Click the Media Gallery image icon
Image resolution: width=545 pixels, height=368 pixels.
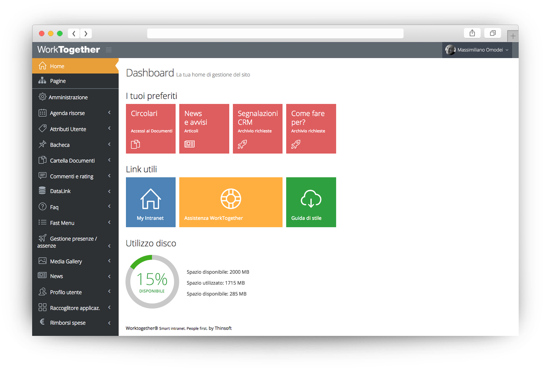point(42,261)
